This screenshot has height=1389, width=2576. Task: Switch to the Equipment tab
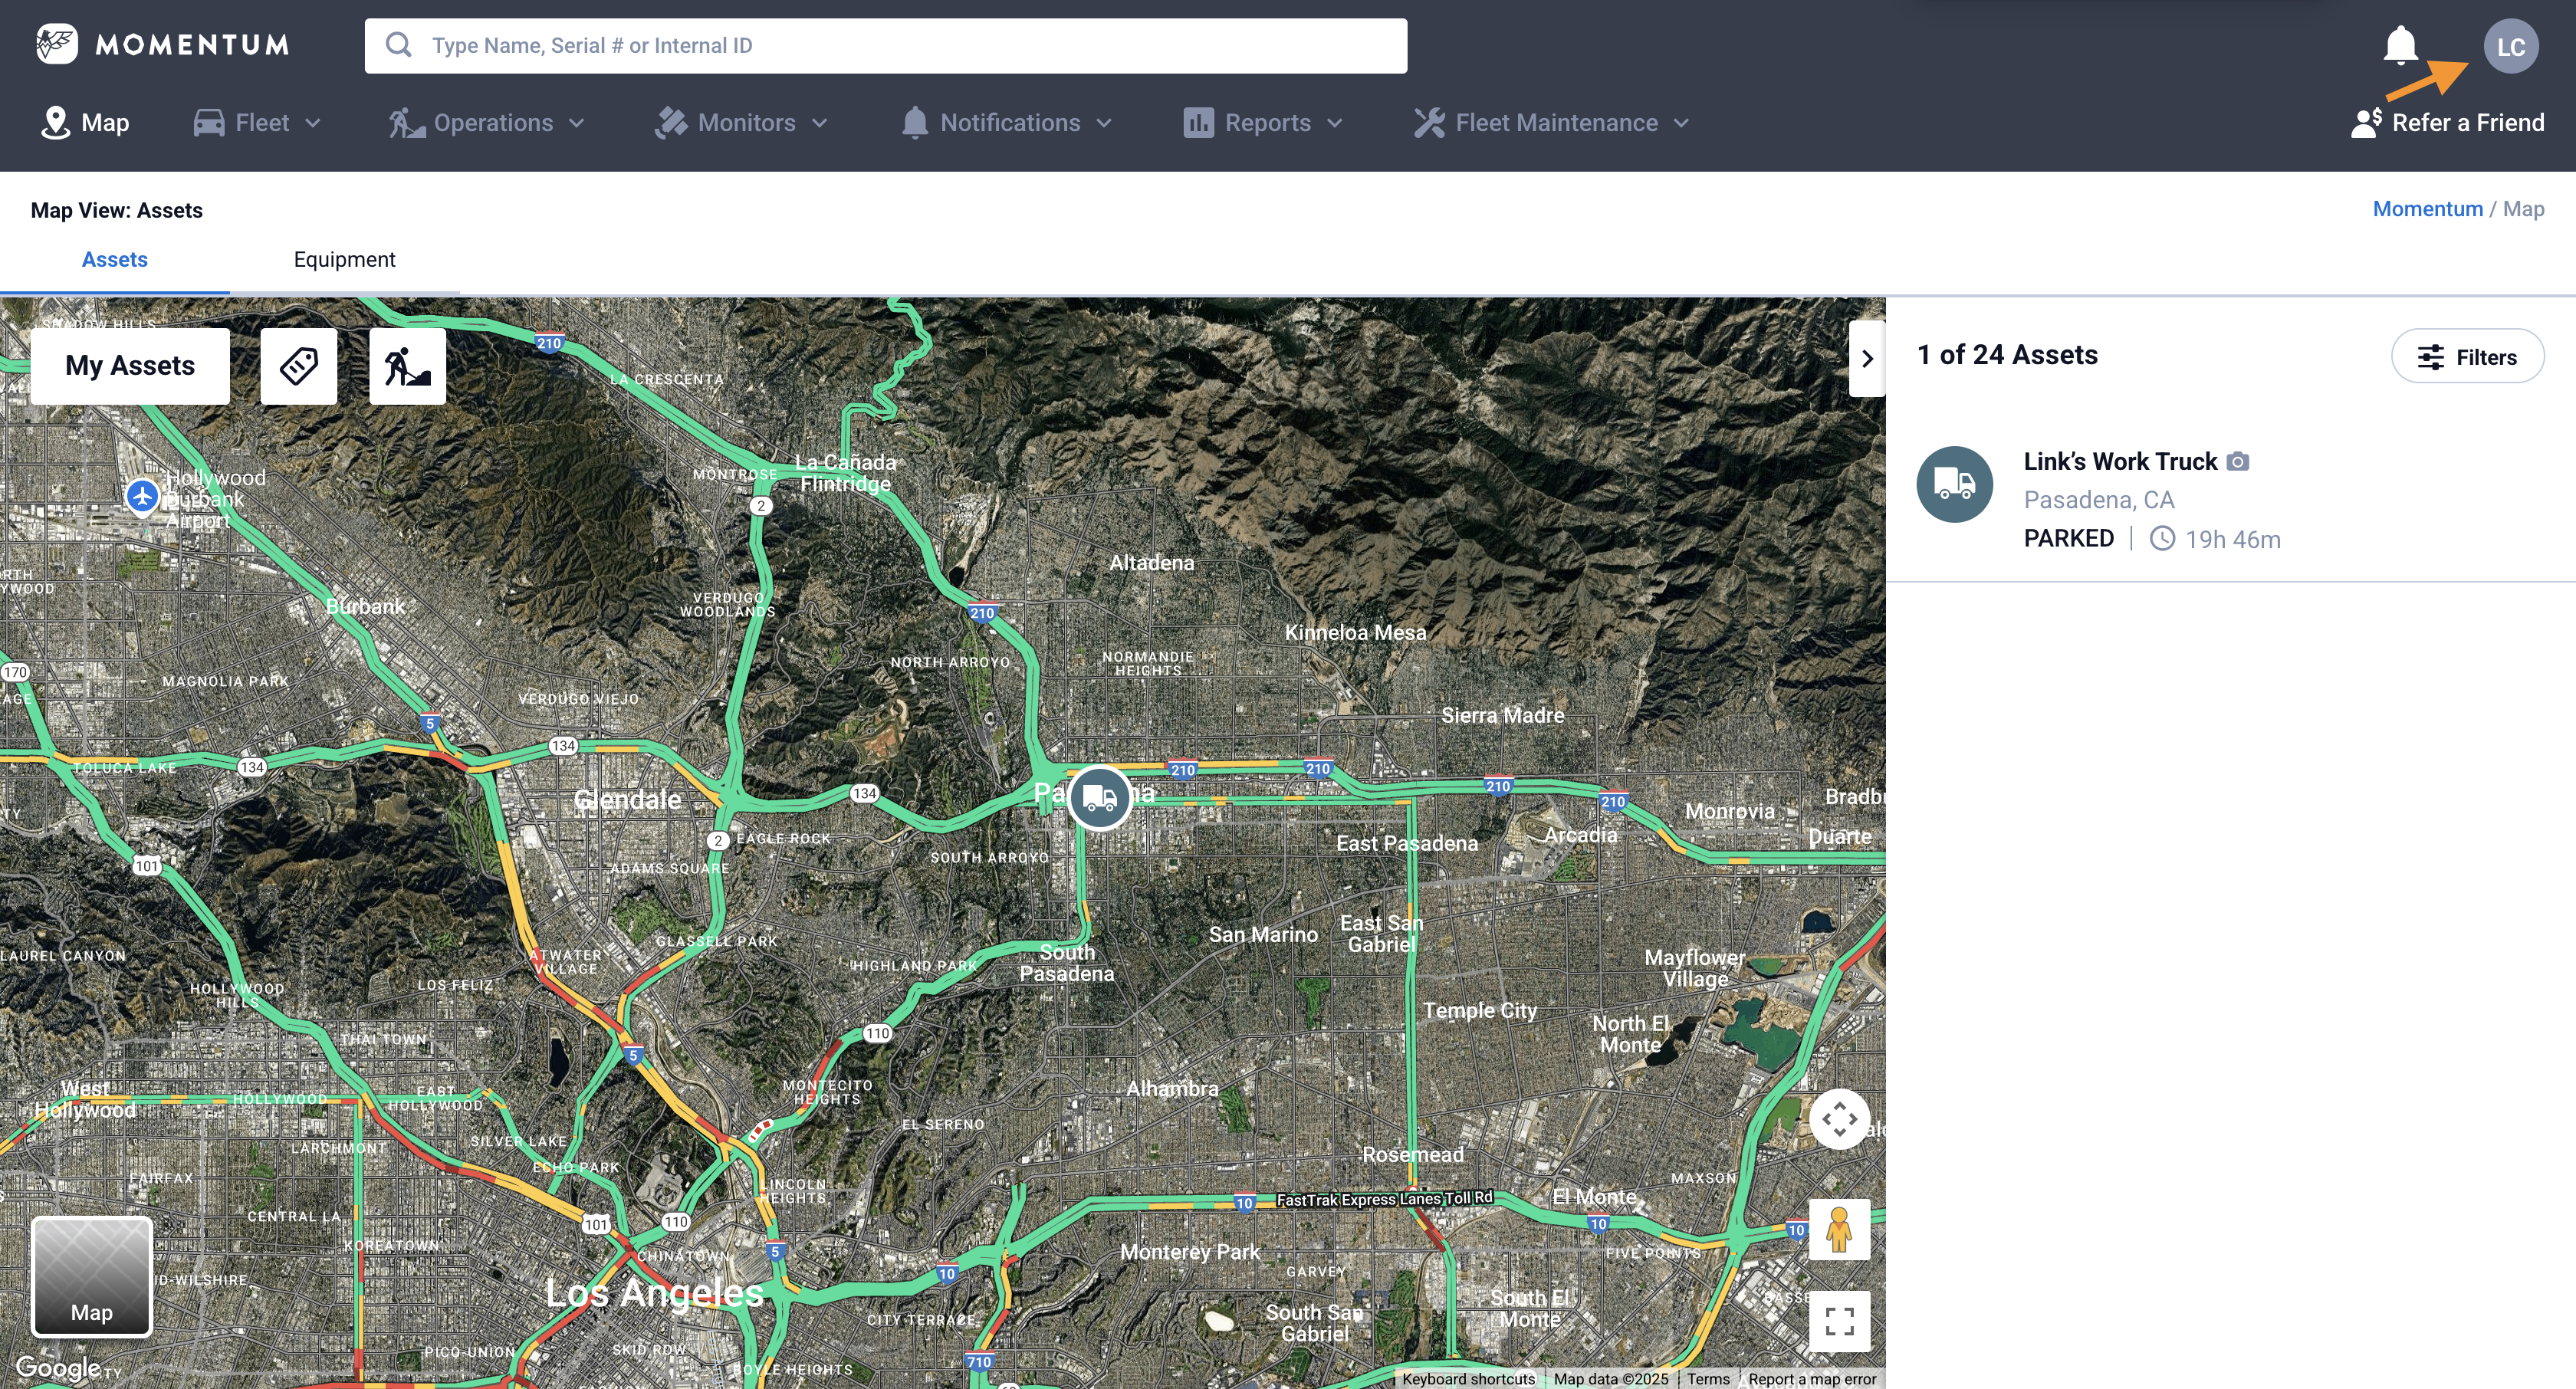pos(344,260)
